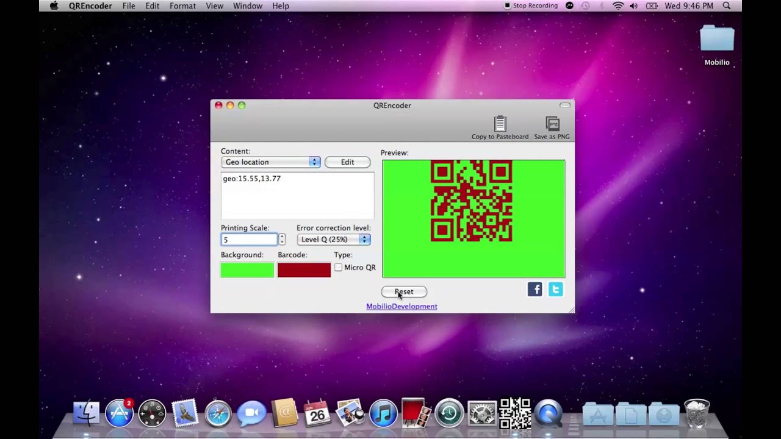Image resolution: width=781 pixels, height=439 pixels.
Task: Open the Error correction level dropdown
Action: [333, 240]
